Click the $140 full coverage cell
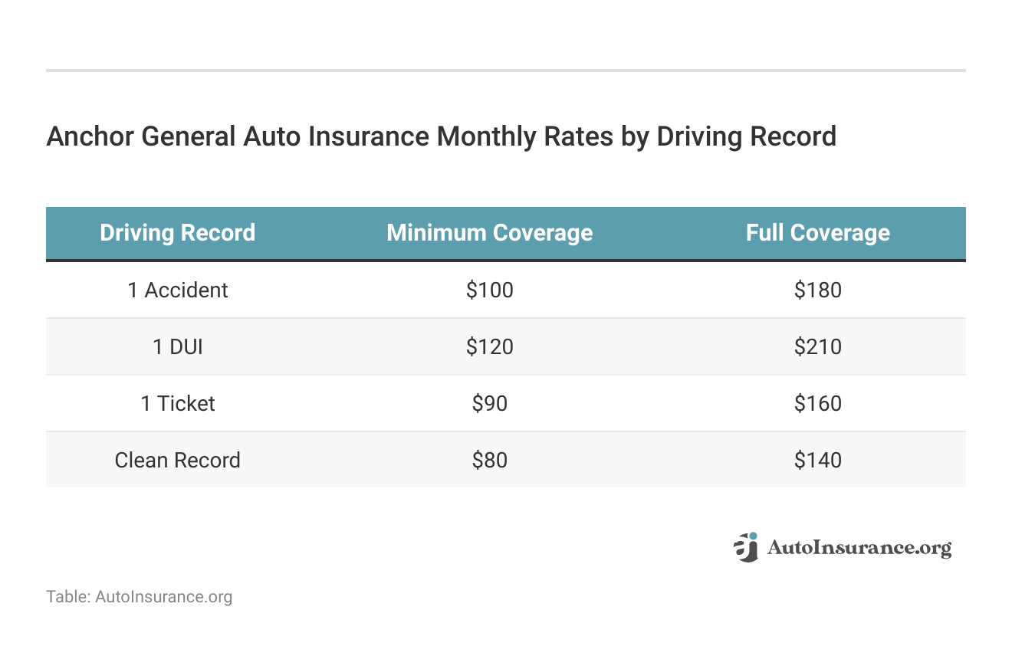Screen dimensions: 1012x656 817,460
